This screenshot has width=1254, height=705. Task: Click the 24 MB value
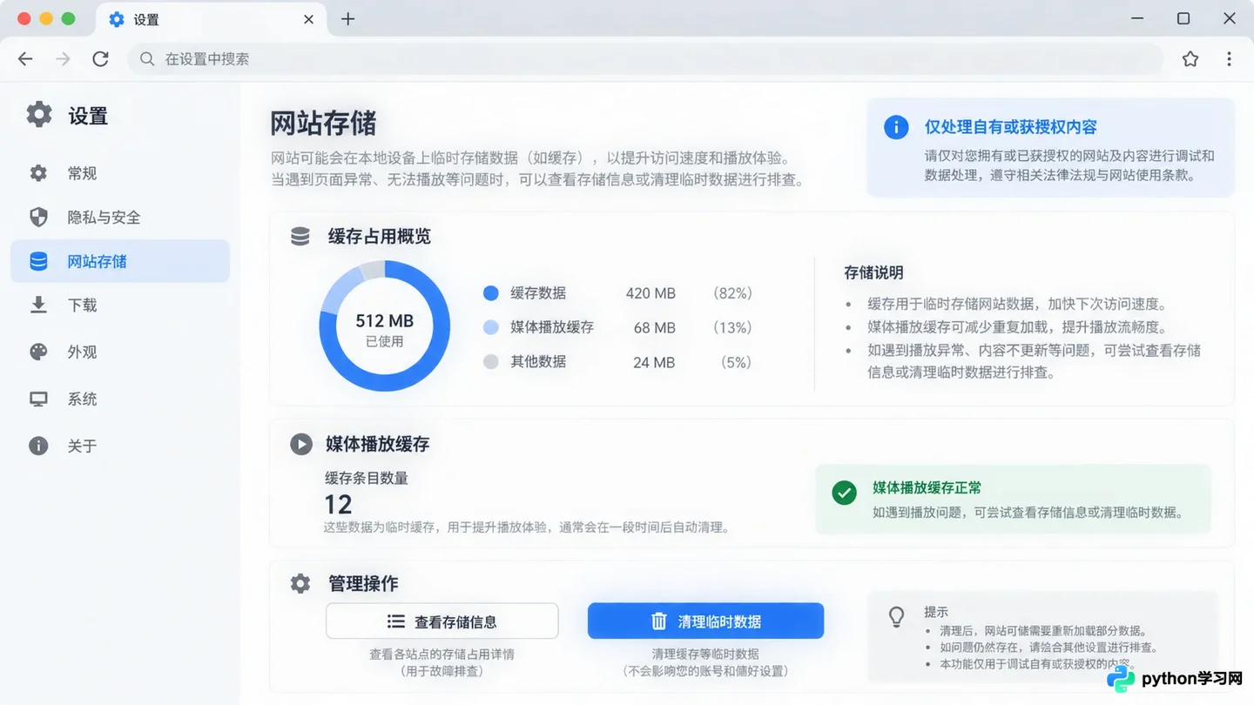[654, 362]
